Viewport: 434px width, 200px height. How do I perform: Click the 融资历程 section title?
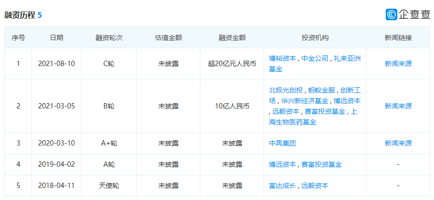[x=20, y=15]
